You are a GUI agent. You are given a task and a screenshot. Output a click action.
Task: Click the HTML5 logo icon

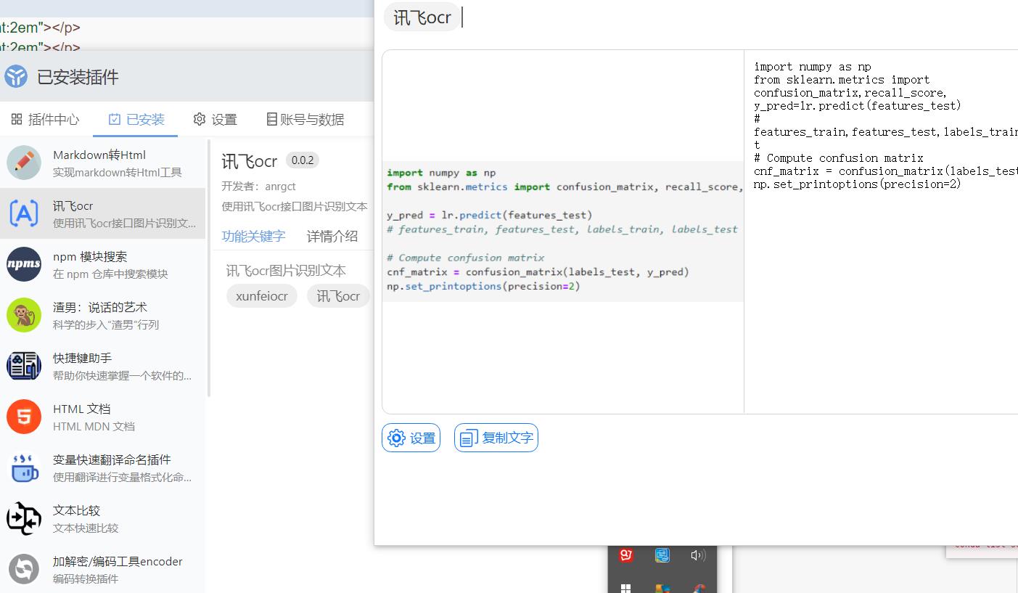(x=24, y=417)
